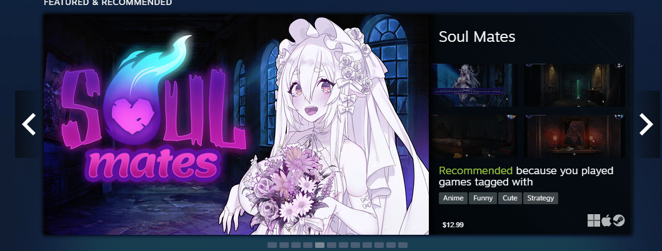
Task: Open the Soul Mates title link
Action: [x=477, y=37]
